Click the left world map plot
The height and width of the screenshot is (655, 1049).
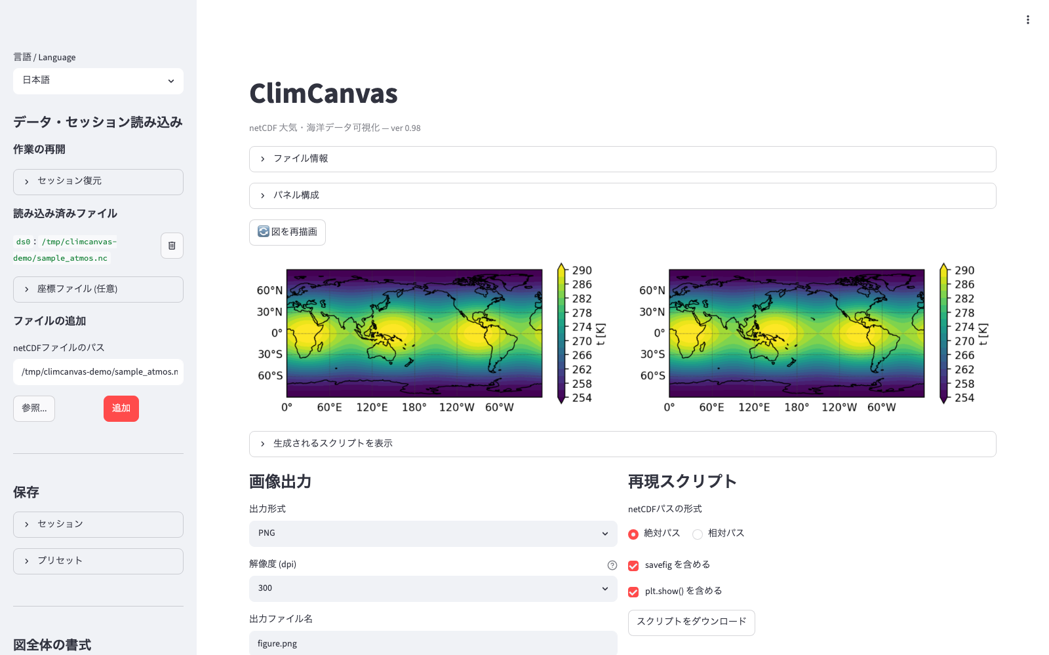(414, 333)
